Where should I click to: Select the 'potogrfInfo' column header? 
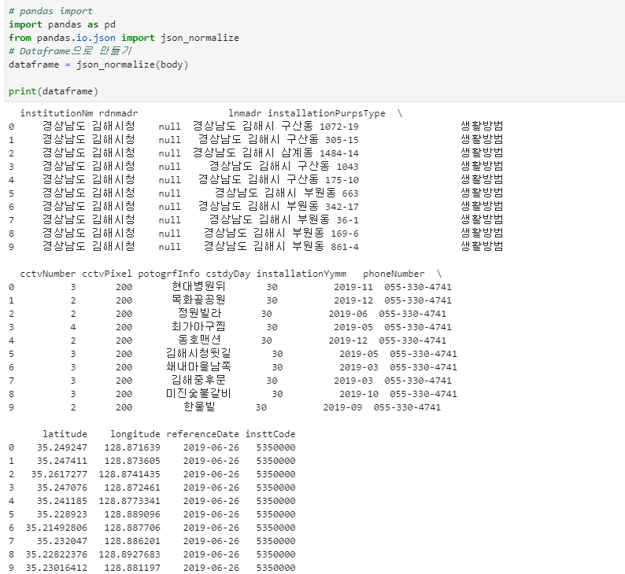pyautogui.click(x=169, y=274)
